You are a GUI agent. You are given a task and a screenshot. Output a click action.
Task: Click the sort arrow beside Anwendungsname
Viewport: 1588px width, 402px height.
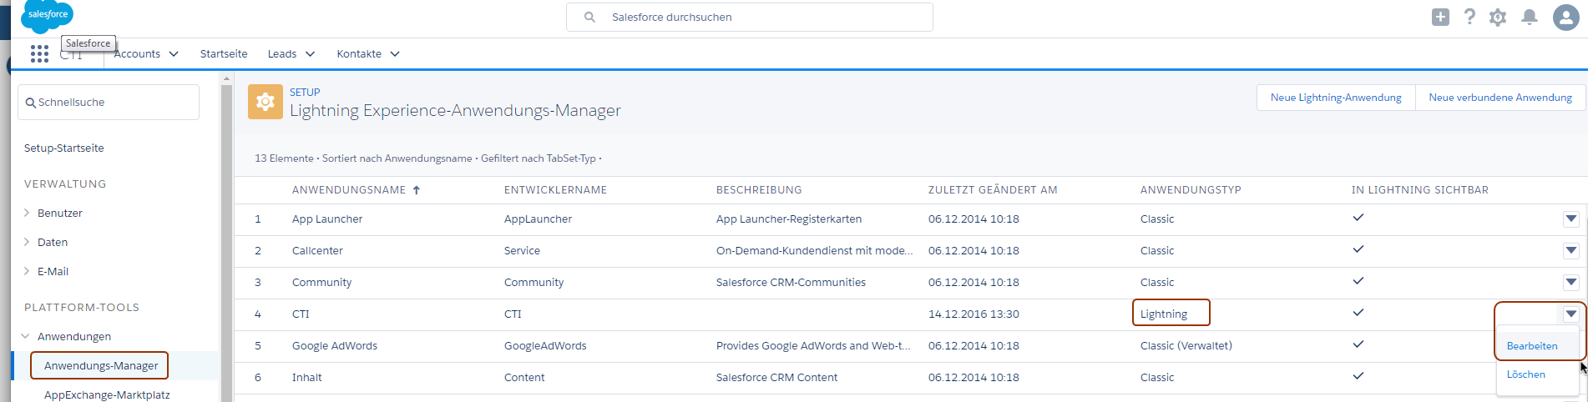point(416,190)
